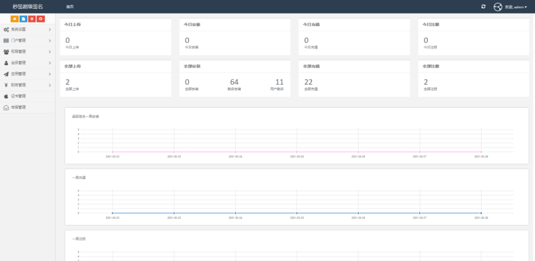Open 会员管理 in the sidebar
535x261 pixels.
coord(18,63)
